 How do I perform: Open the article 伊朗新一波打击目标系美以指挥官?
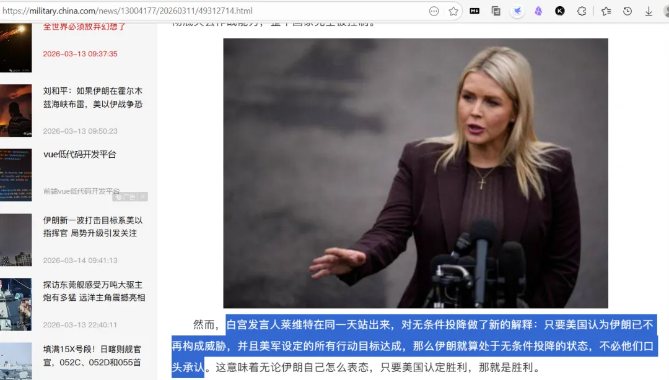pyautogui.click(x=93, y=227)
